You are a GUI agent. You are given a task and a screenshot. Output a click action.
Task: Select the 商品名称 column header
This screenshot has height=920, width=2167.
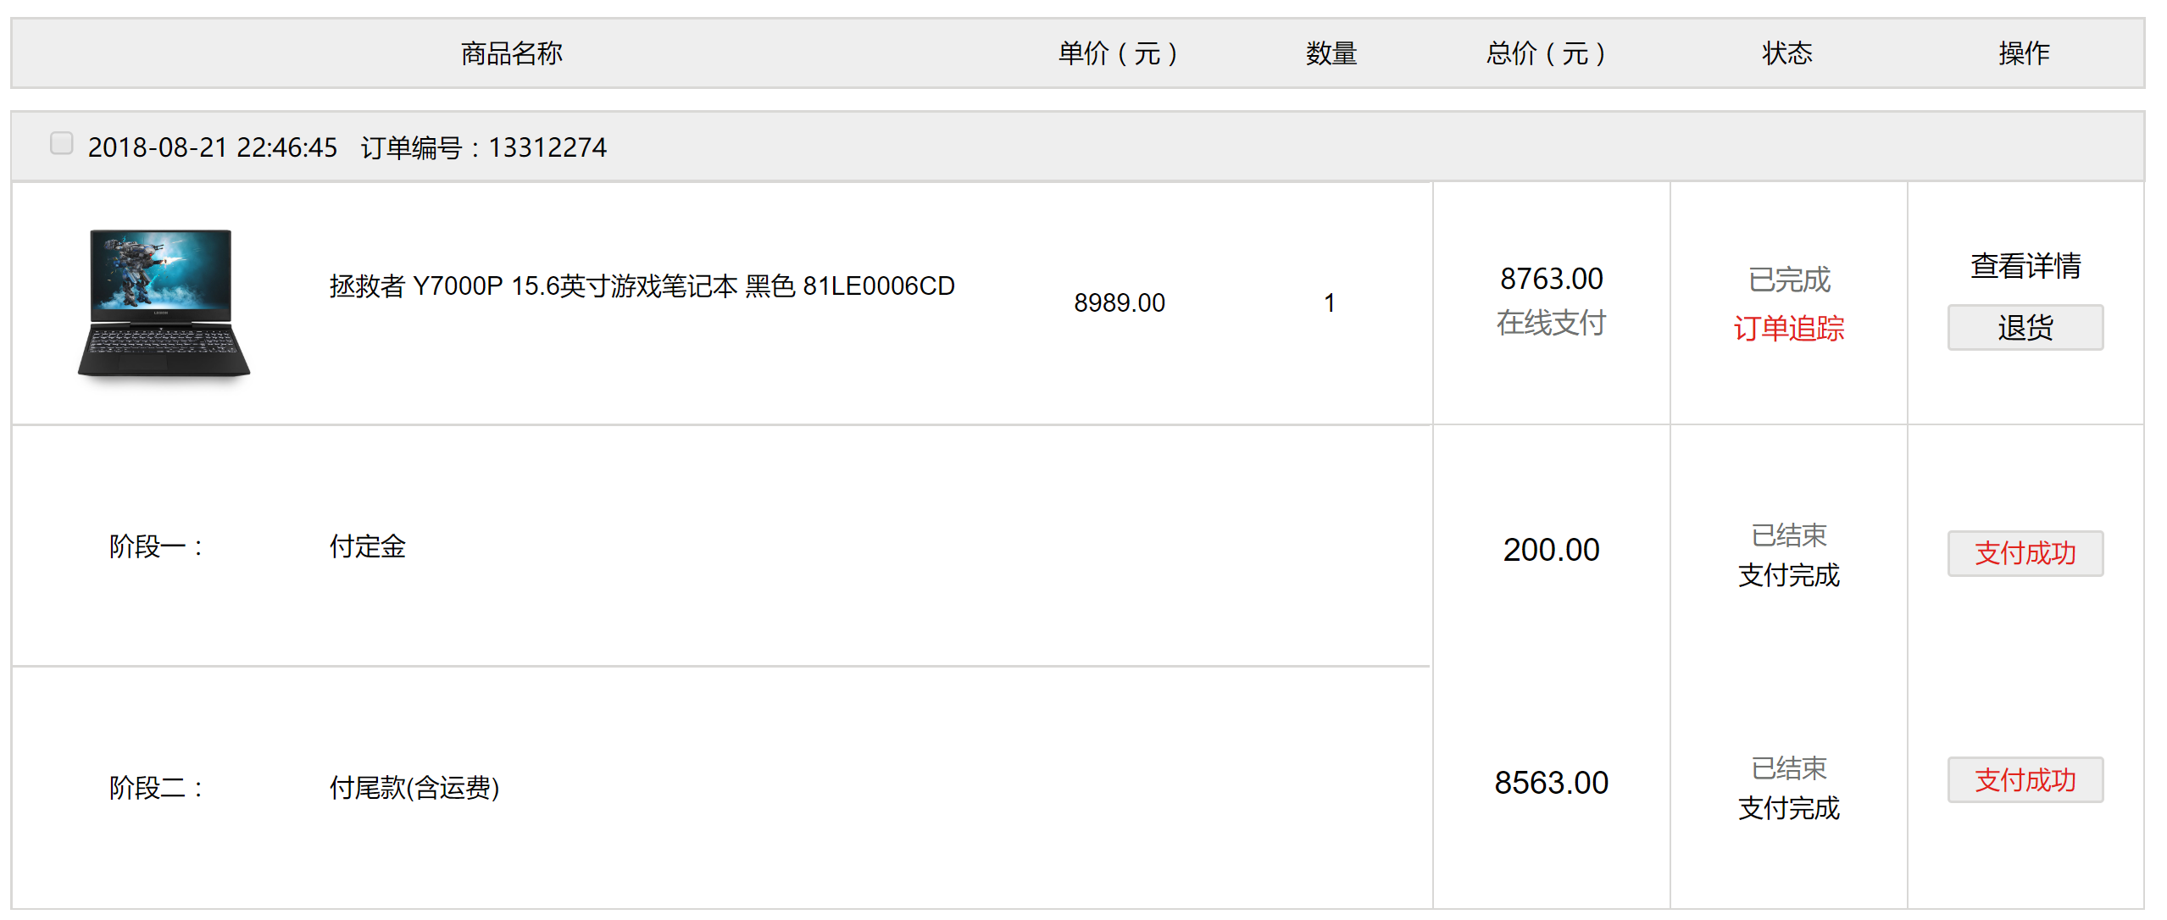point(511,54)
